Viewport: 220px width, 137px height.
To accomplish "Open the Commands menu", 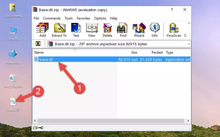I will point(52,18).
